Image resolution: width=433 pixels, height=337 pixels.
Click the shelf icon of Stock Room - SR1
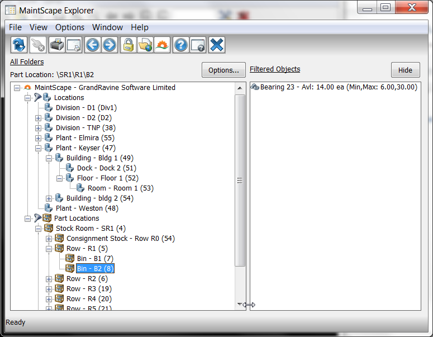(49, 228)
